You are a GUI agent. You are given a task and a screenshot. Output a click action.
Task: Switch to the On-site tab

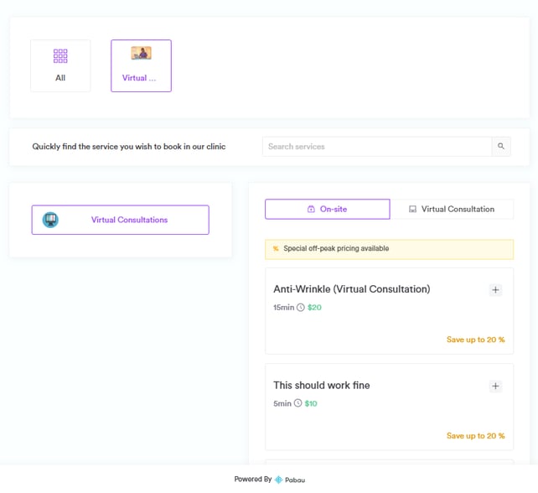[x=328, y=209]
